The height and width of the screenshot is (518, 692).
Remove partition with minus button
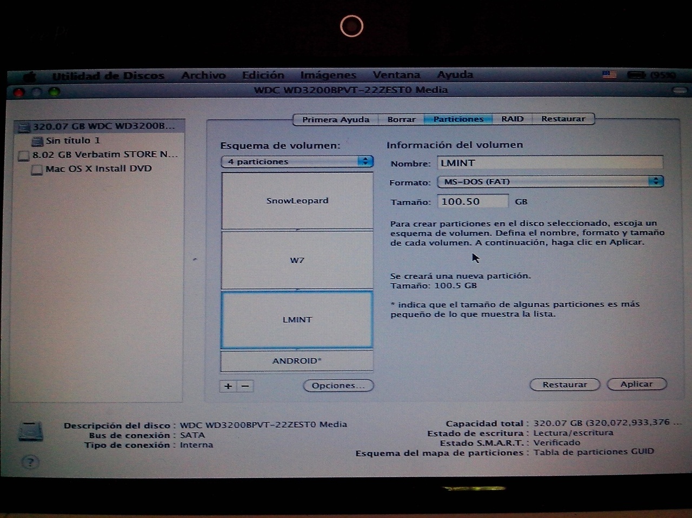(x=245, y=386)
